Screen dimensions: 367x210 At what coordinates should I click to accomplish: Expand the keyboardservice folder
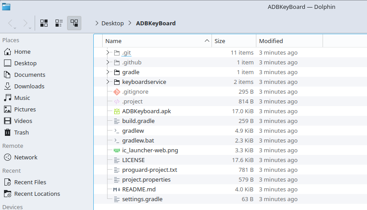click(108, 82)
